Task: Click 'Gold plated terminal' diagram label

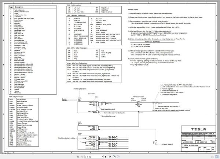Action: pyautogui.click(x=108, y=109)
